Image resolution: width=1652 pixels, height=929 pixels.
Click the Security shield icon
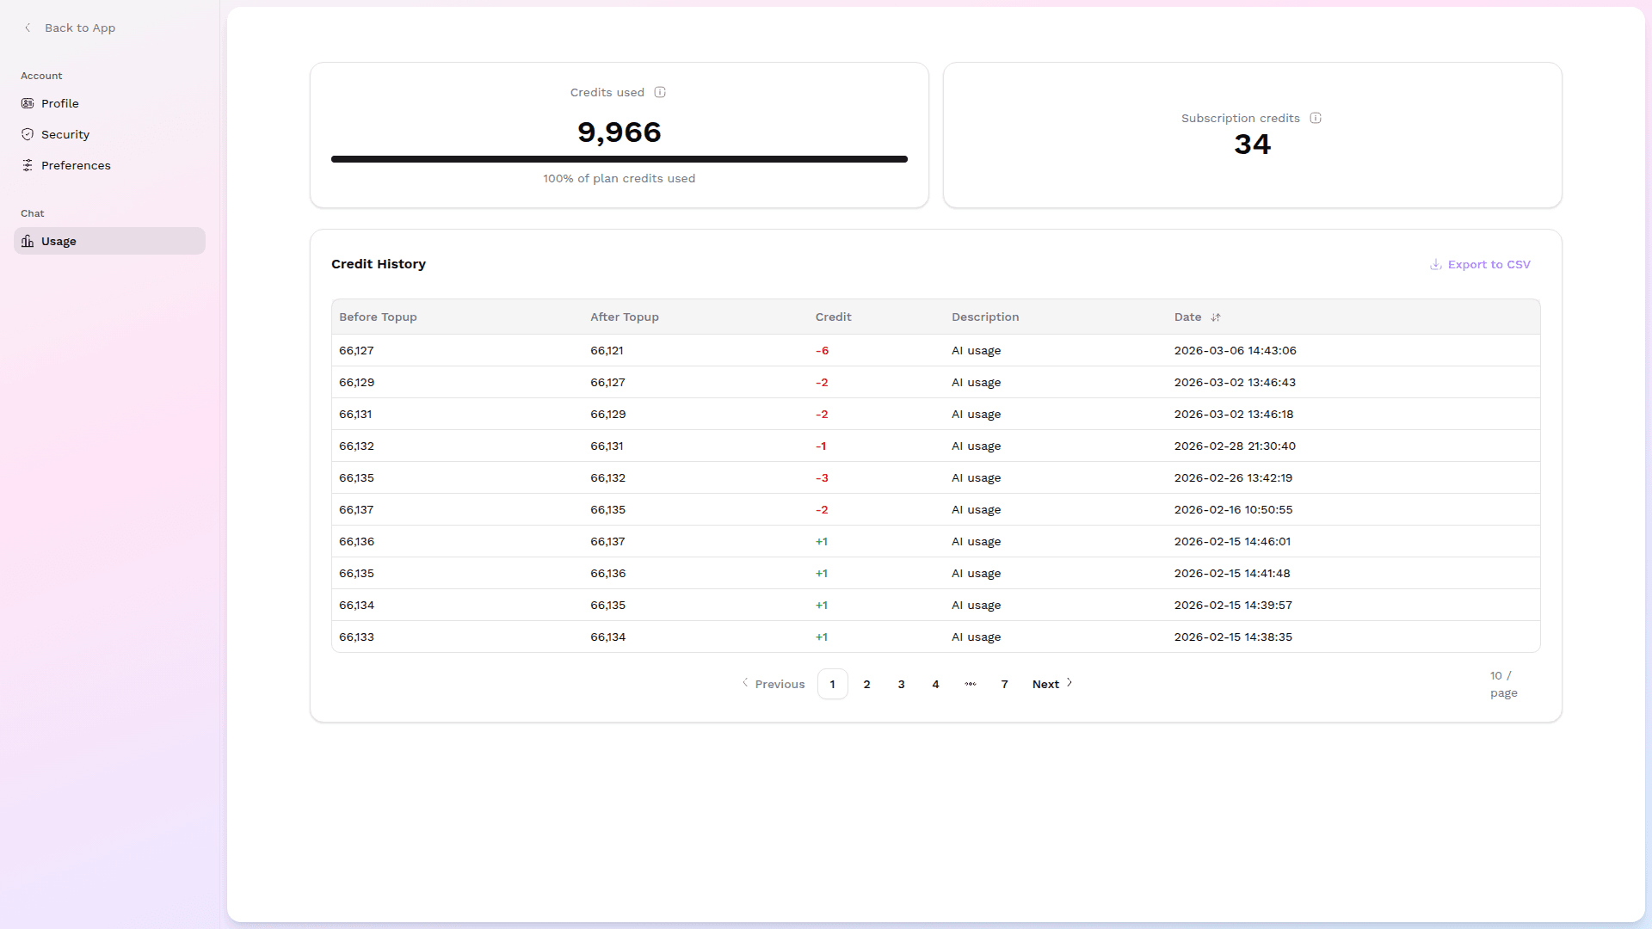pyautogui.click(x=28, y=134)
